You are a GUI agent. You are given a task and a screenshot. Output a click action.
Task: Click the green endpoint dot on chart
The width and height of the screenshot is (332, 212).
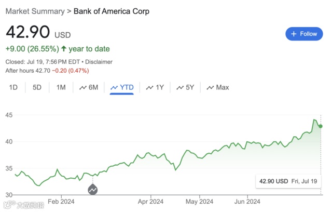tap(321, 126)
